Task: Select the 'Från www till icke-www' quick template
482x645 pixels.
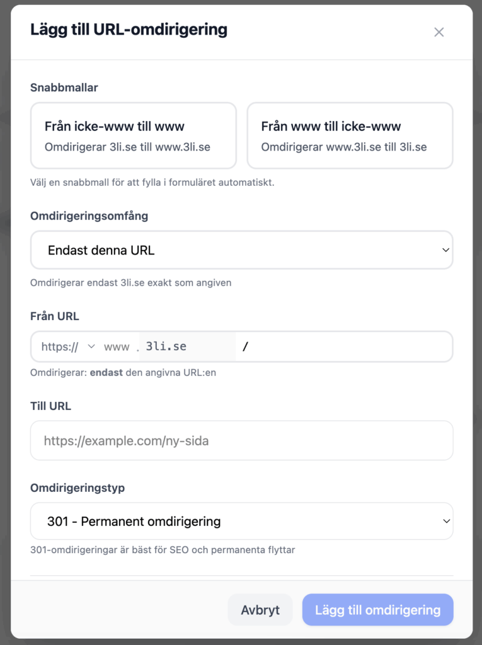Action: 350,136
